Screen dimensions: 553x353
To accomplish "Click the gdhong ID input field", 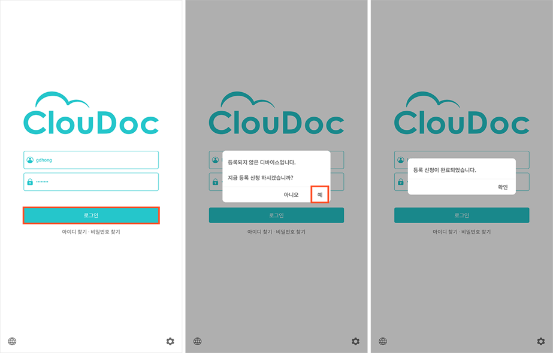I will (91, 160).
